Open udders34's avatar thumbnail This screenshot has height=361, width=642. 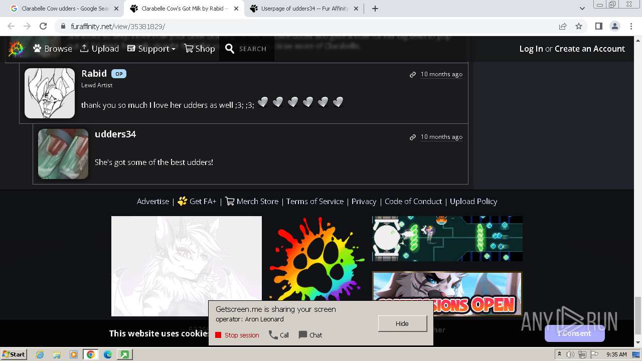[x=63, y=154]
